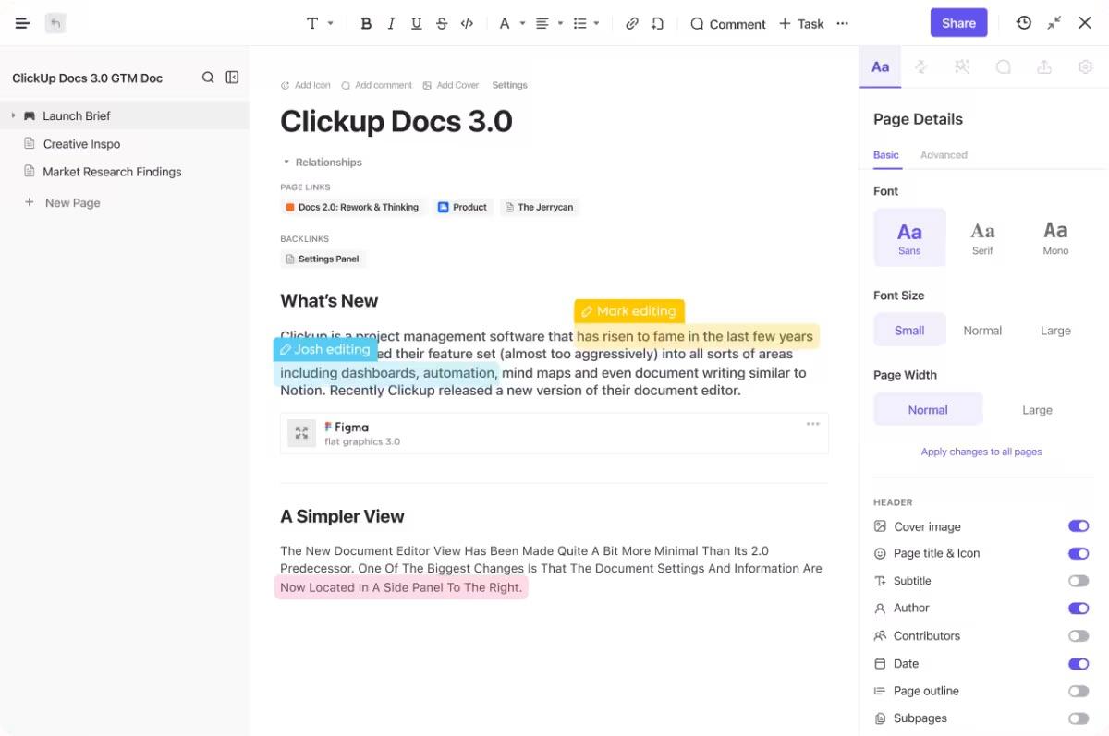Switch to the Advanced tab
This screenshot has width=1109, height=736.
(944, 155)
